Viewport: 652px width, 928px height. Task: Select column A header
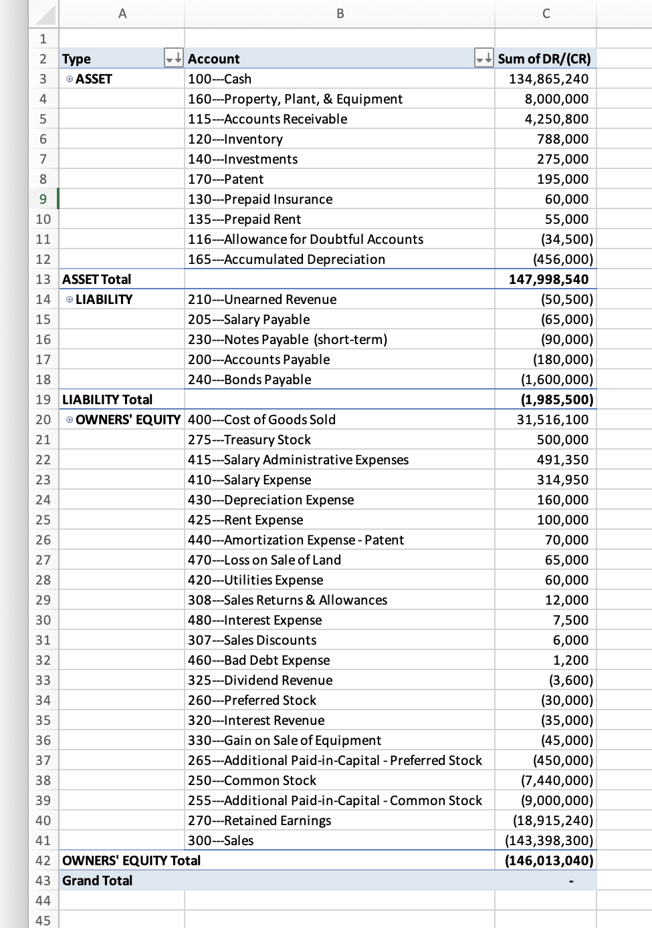[x=122, y=13]
